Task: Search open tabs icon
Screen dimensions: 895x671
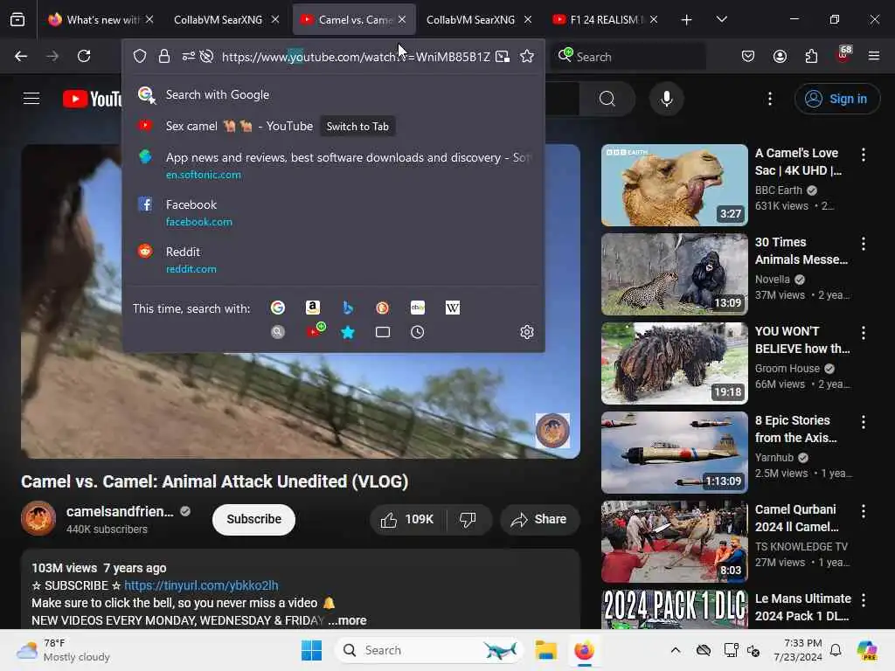Action: [383, 332]
